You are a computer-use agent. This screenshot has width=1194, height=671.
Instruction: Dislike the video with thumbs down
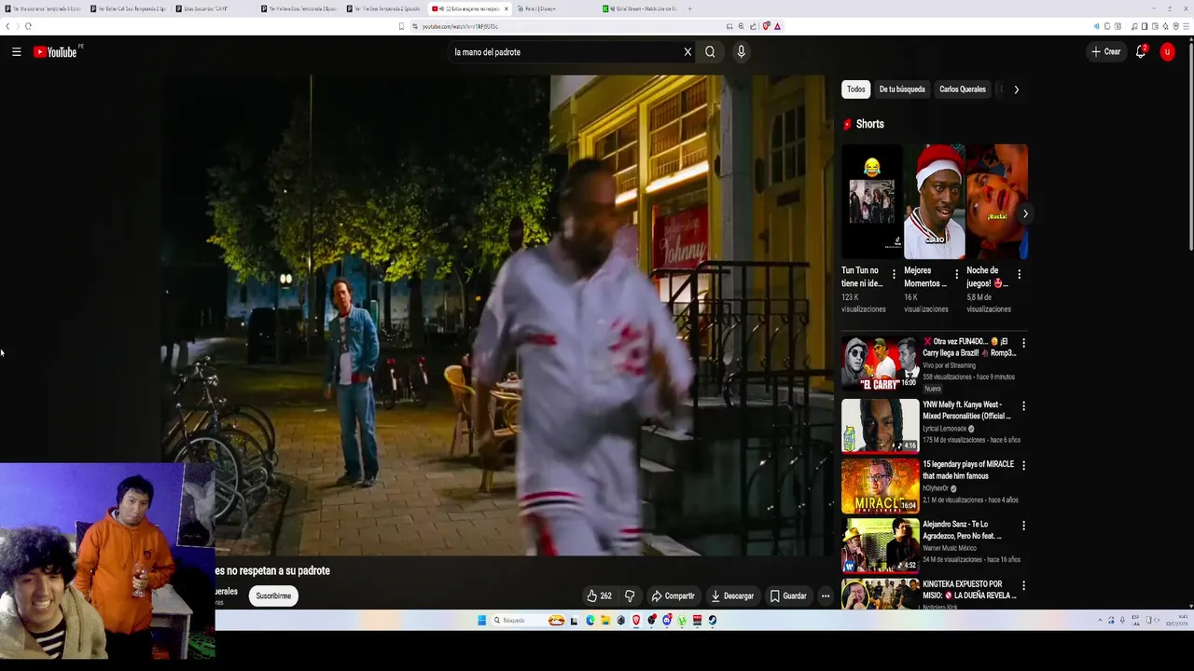(630, 596)
